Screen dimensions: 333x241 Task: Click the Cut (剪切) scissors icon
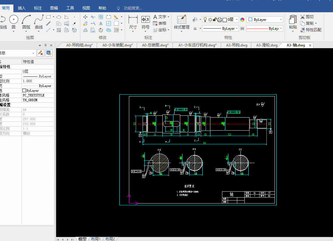click(303, 17)
